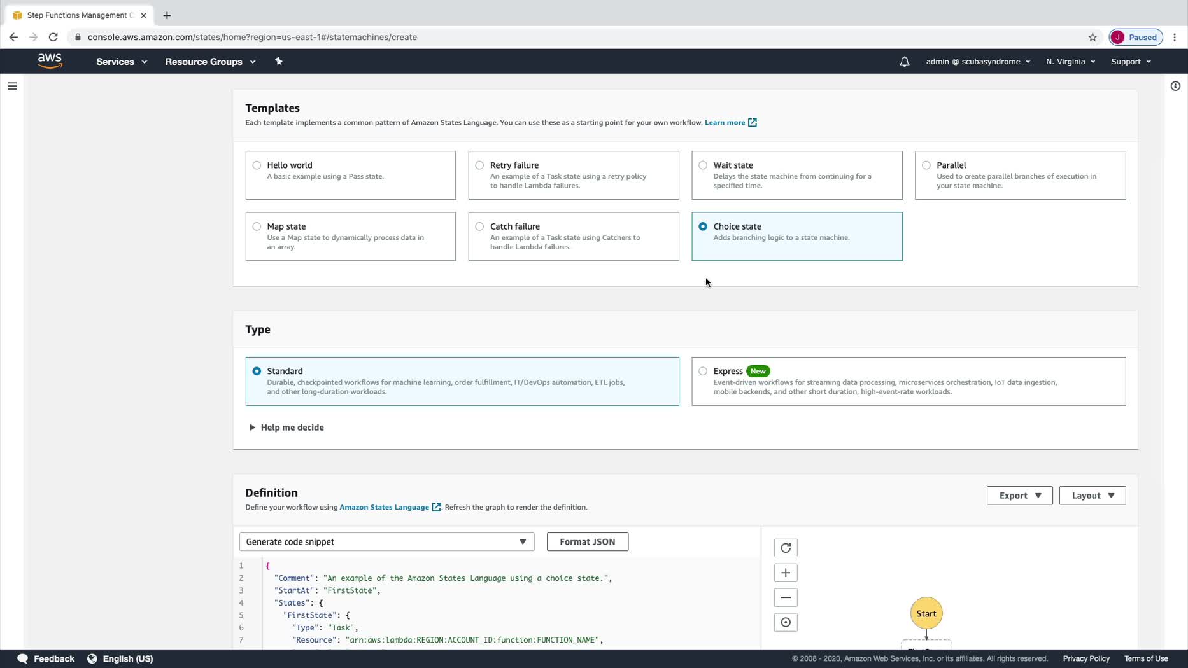Screen dimensions: 1188x668
Task: Open the Export dropdown
Action: [x=1019, y=495]
